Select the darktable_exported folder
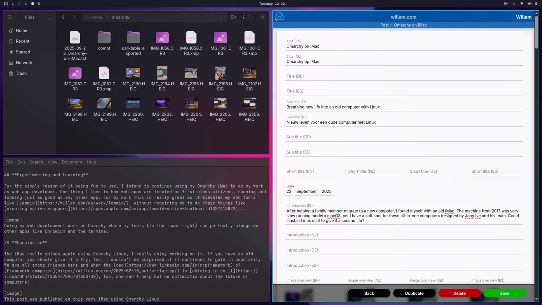Viewport: 542px width, 305px height. pyautogui.click(x=133, y=43)
